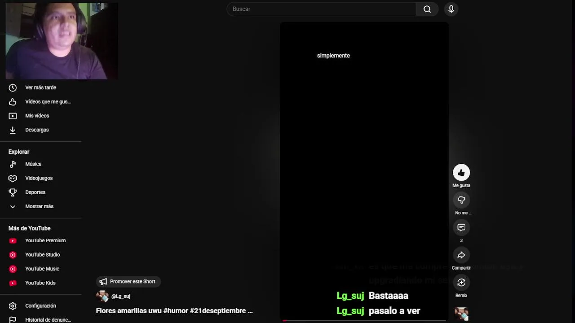Screen dimensions: 575x323
Task: Open the YouTube Kids icon
Action: coord(13,283)
